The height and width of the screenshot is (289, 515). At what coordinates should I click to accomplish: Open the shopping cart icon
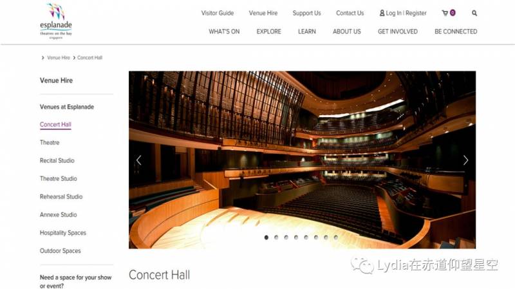click(445, 13)
